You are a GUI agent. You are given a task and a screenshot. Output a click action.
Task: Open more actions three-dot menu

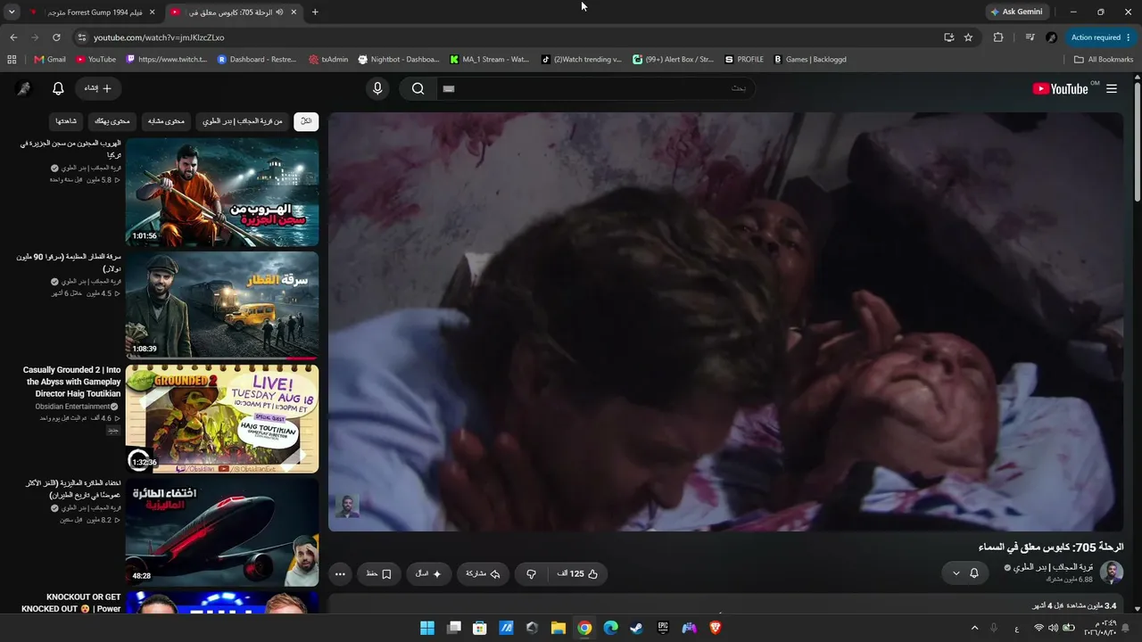pyautogui.click(x=340, y=573)
